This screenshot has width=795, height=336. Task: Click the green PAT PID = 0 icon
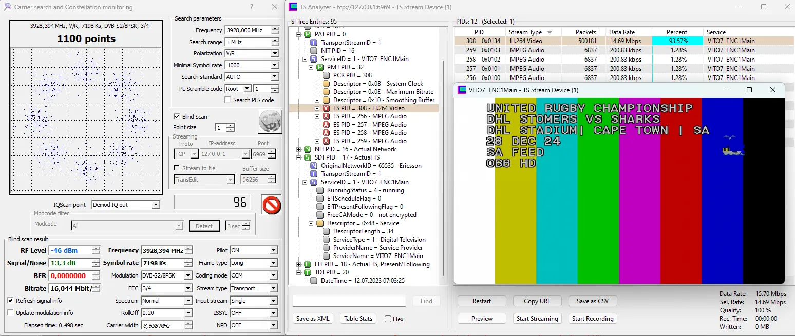click(x=307, y=34)
